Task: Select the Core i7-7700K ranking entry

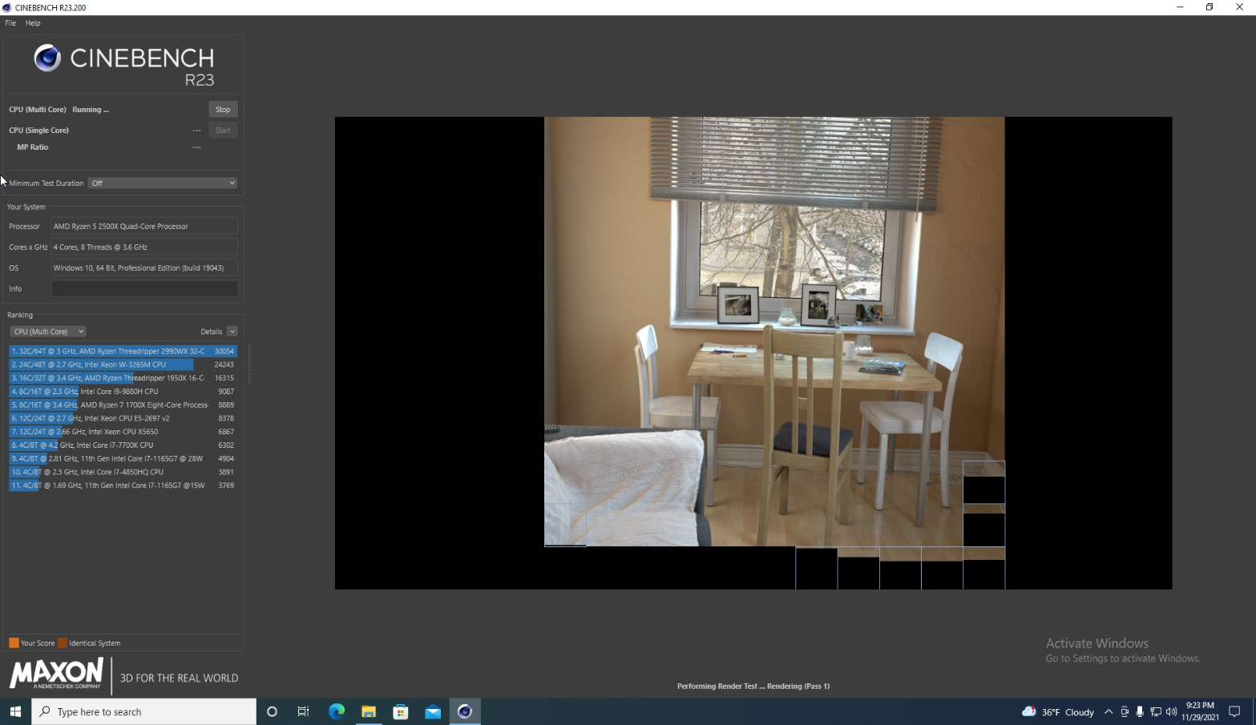Action: click(x=123, y=445)
